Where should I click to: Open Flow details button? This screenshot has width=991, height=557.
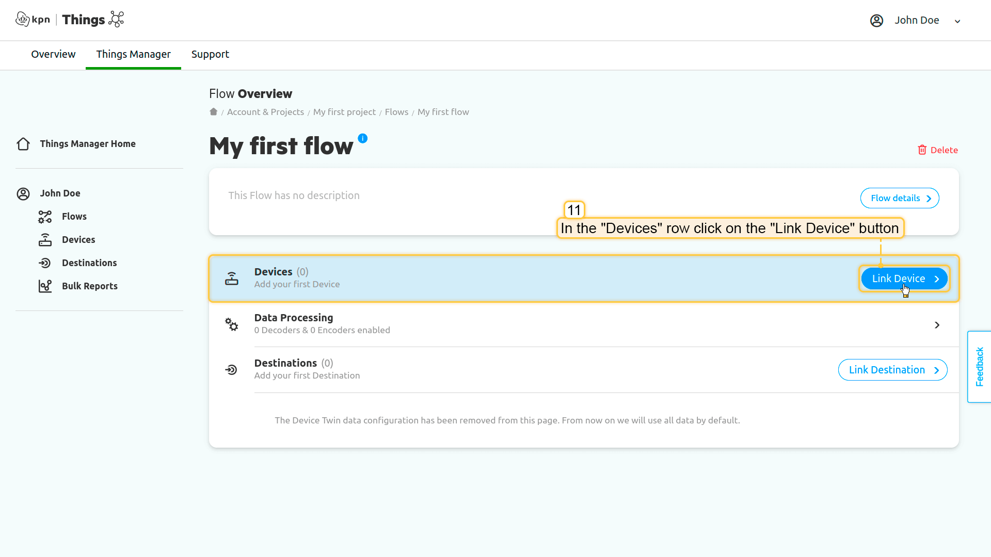point(899,198)
